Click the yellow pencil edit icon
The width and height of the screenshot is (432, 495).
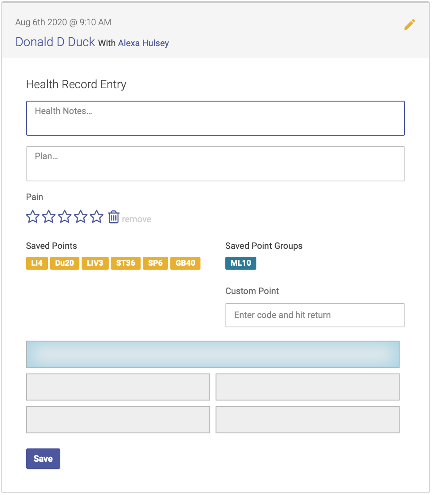click(x=410, y=24)
